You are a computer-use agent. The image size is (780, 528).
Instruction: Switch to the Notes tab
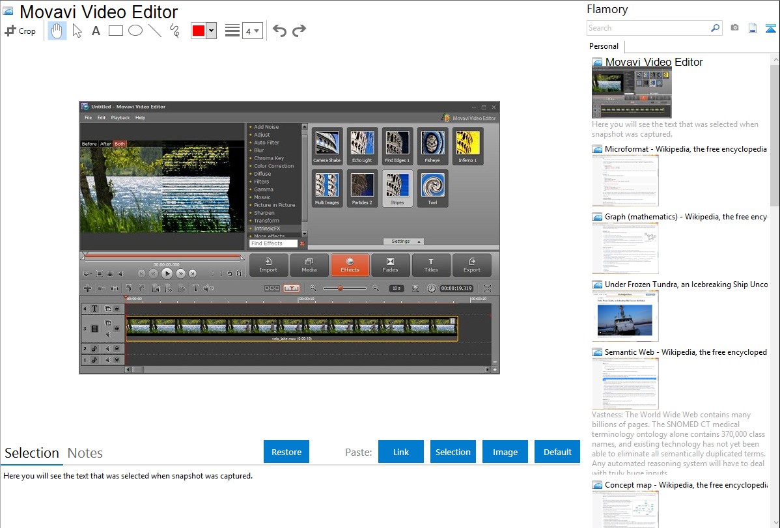[85, 453]
